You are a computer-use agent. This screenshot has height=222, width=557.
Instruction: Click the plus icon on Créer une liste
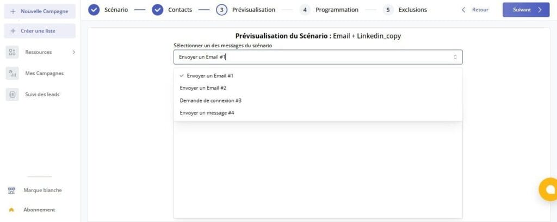coord(13,31)
